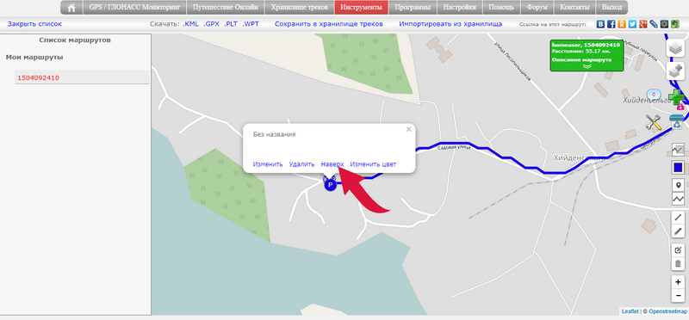Choose the polyline drawing tool
689x320 pixels.
(679, 199)
